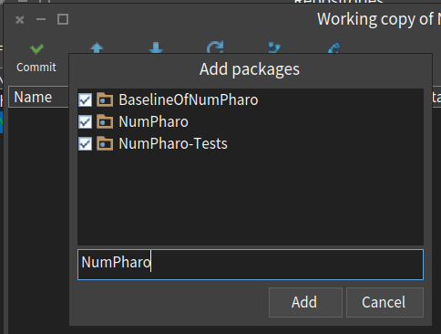Maximize the Working copy window

pyautogui.click(x=63, y=19)
